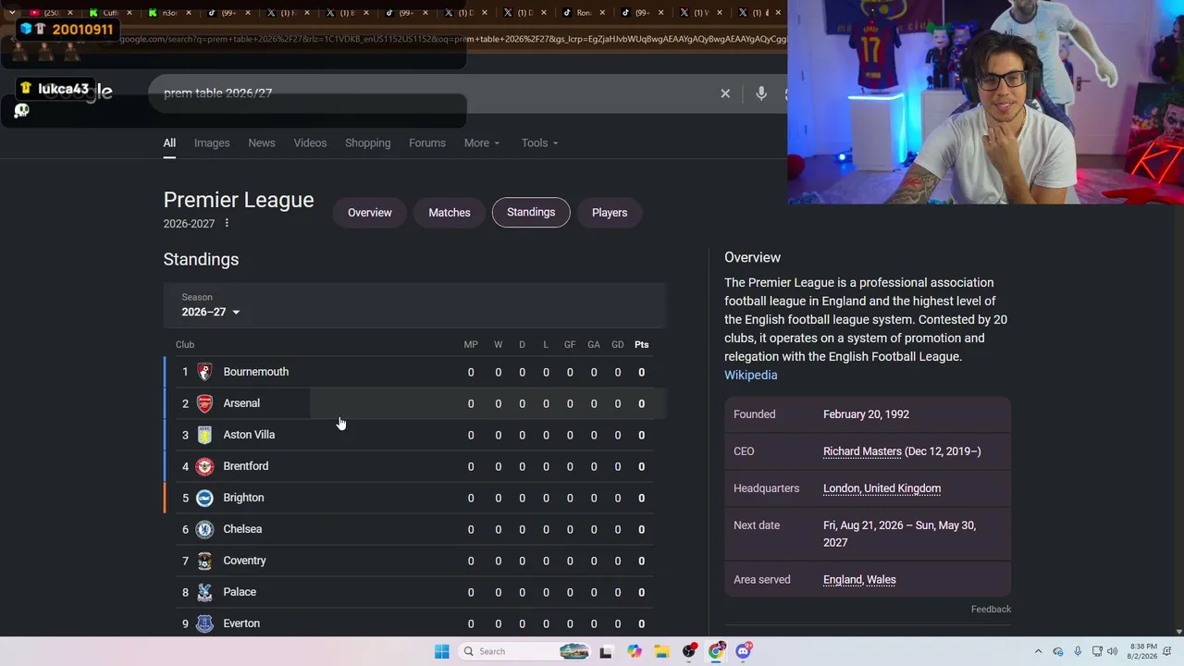
Task: Click the Windows taskbar Search box
Action: [x=524, y=651]
